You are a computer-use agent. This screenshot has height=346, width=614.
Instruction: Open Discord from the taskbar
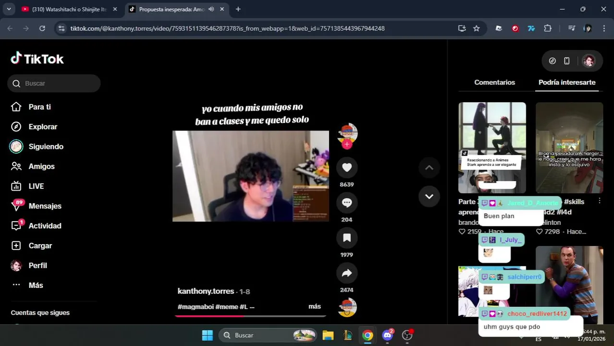[x=387, y=335]
